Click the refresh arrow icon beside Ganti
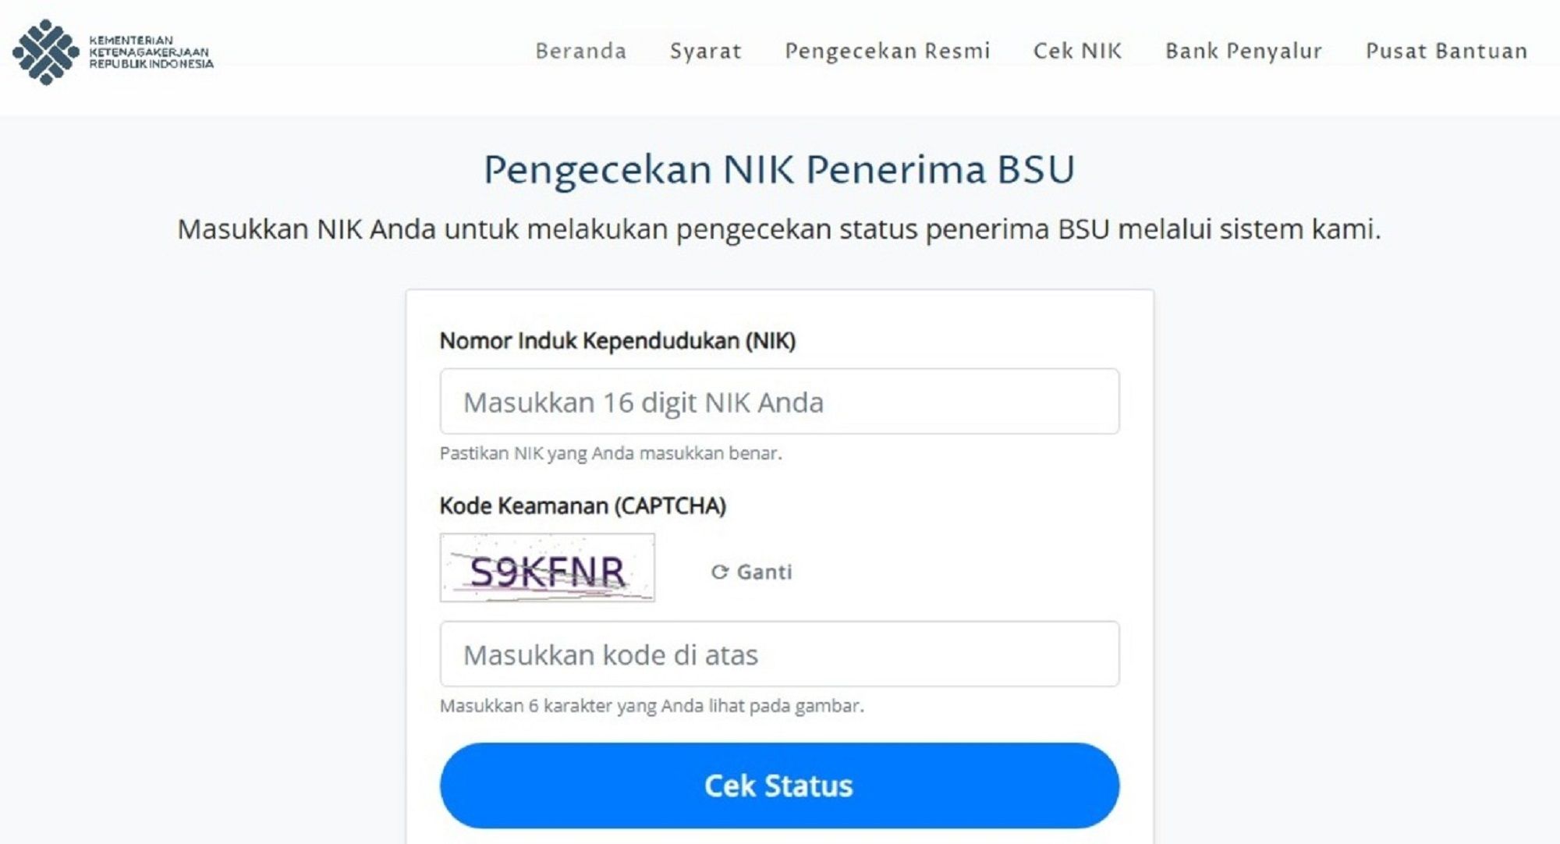 (x=719, y=572)
